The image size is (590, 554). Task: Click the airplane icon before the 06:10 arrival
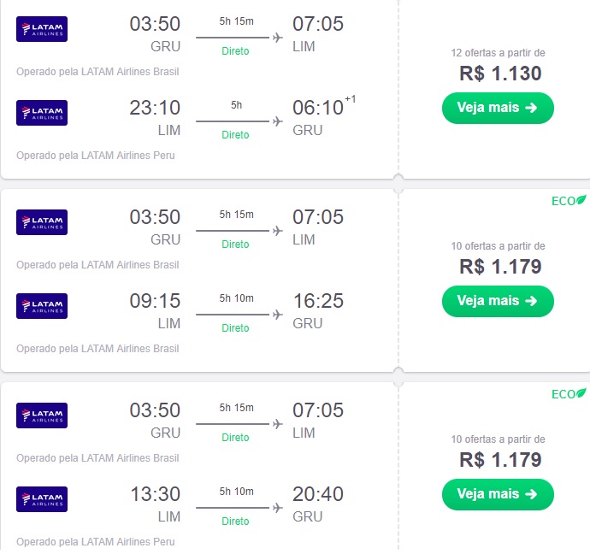277,121
